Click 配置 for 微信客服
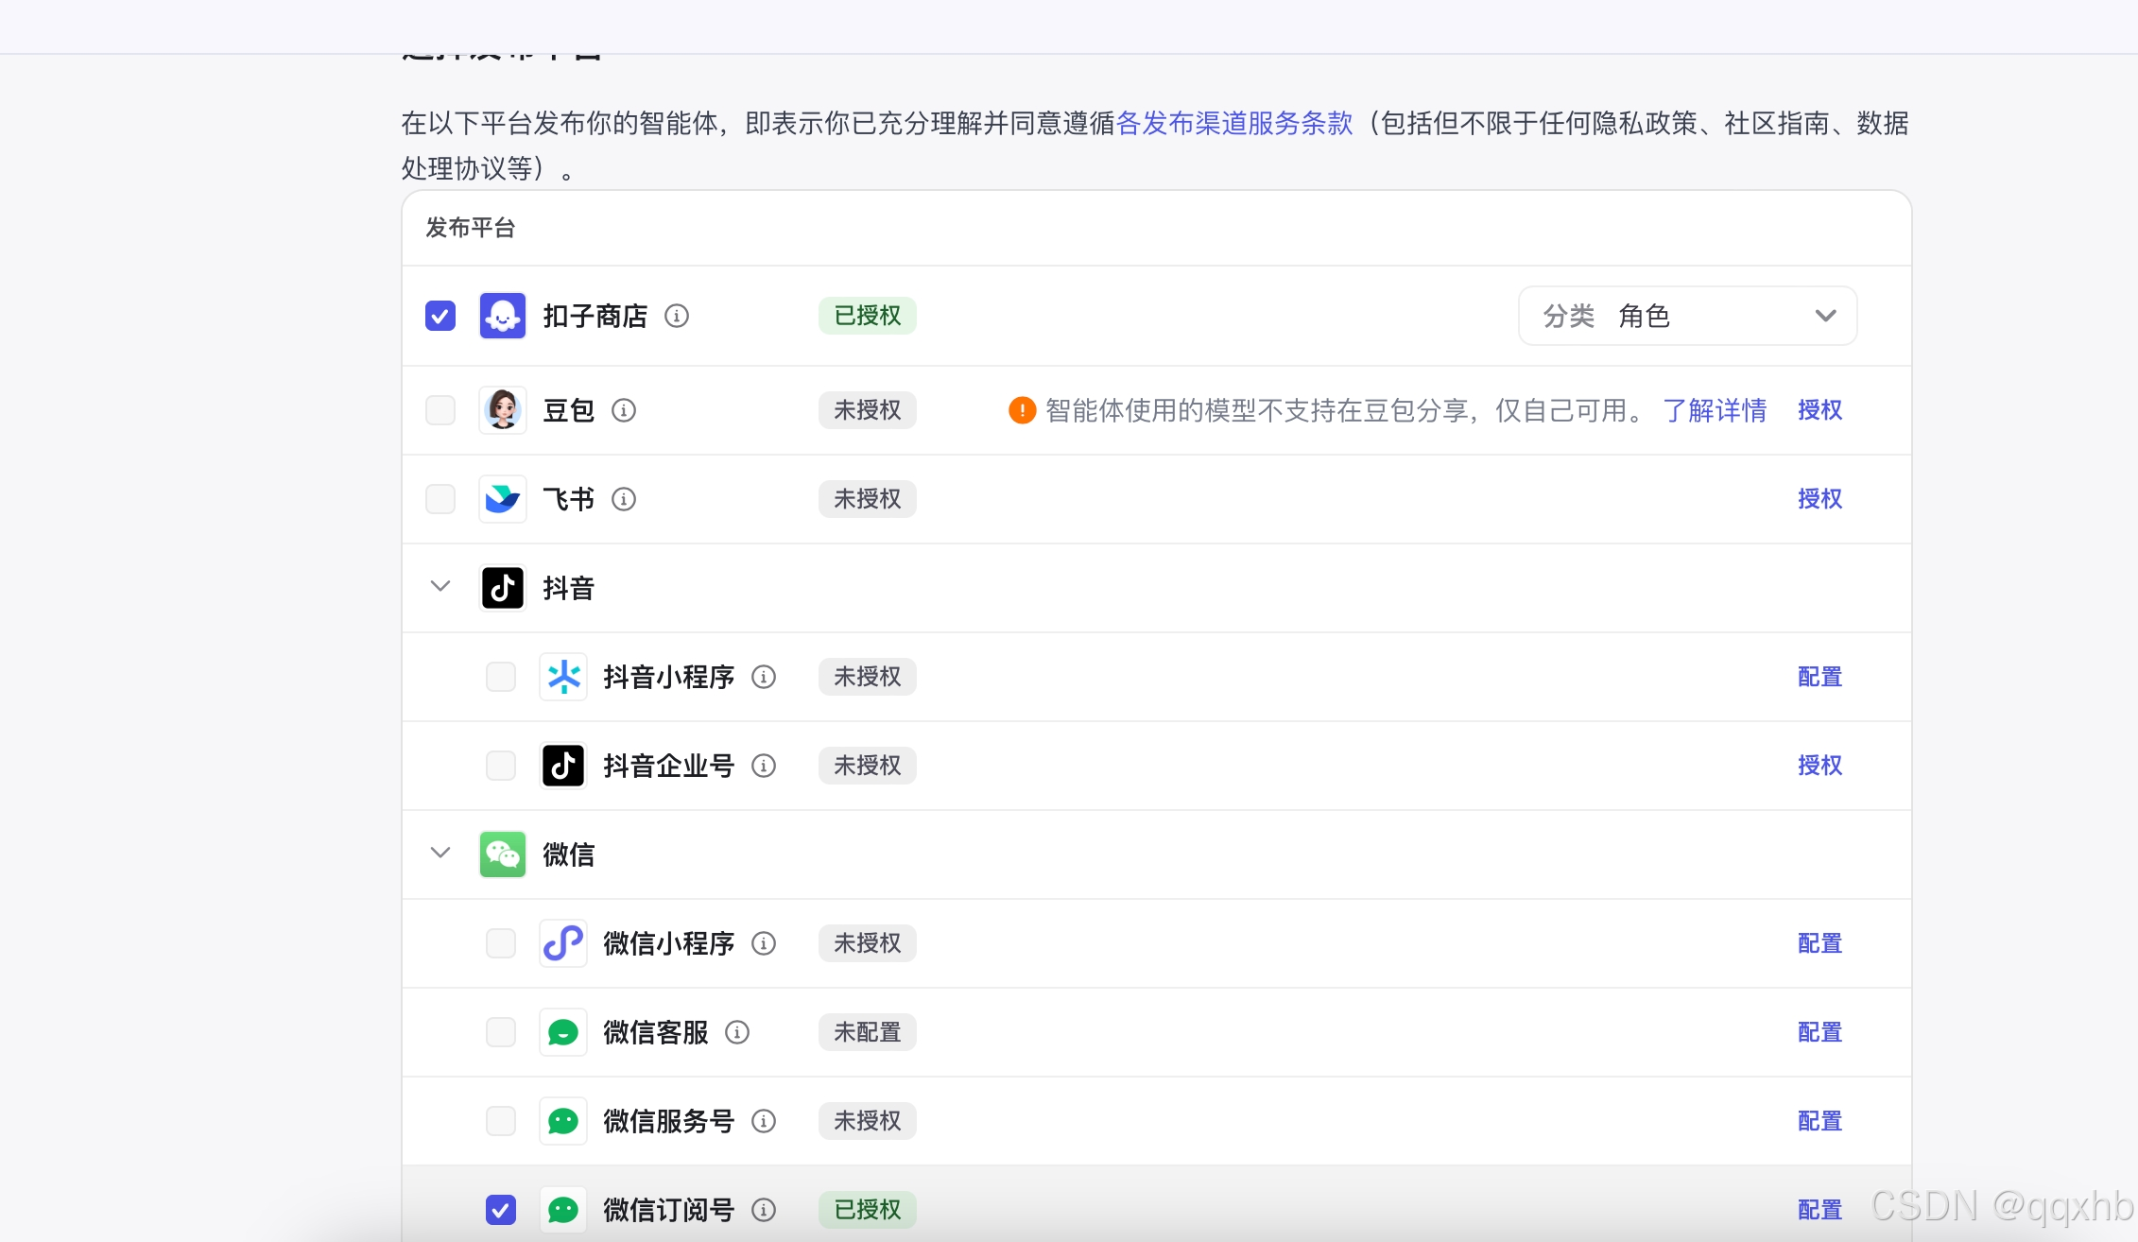2138x1242 pixels. point(1819,1032)
